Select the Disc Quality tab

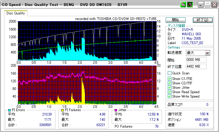coord(16,13)
